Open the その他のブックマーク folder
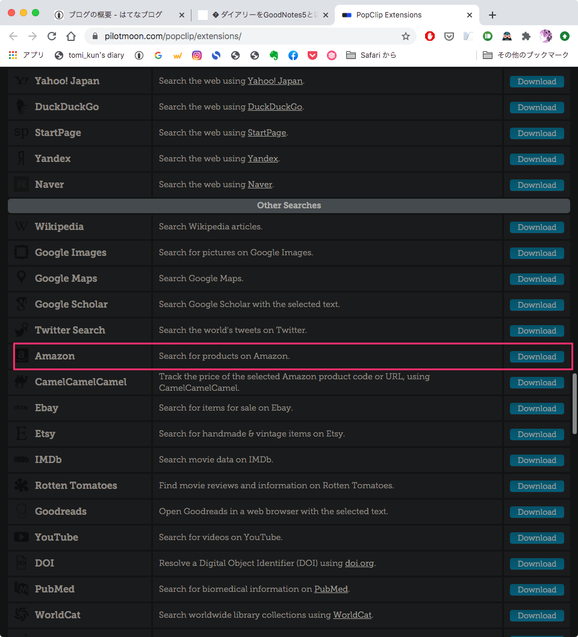The height and width of the screenshot is (637, 578). point(526,55)
